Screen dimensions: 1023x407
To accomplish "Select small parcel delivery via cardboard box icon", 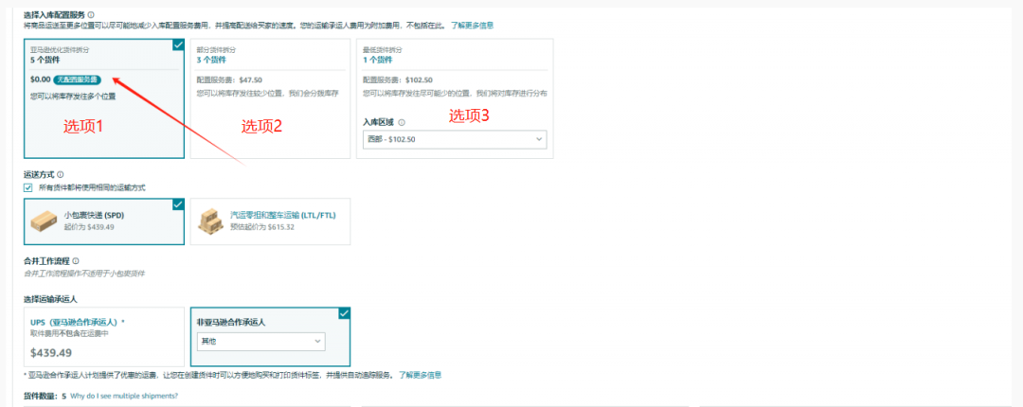I will [x=45, y=221].
